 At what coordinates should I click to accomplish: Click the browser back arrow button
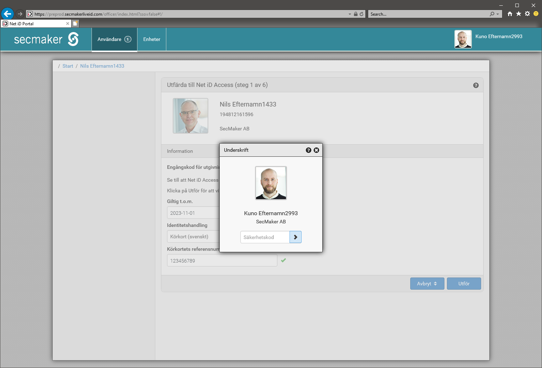pyautogui.click(x=7, y=14)
